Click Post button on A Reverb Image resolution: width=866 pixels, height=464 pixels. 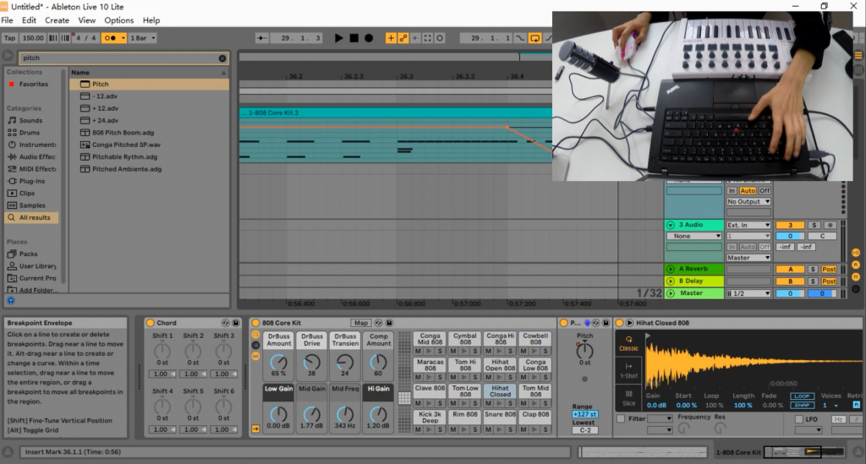829,270
